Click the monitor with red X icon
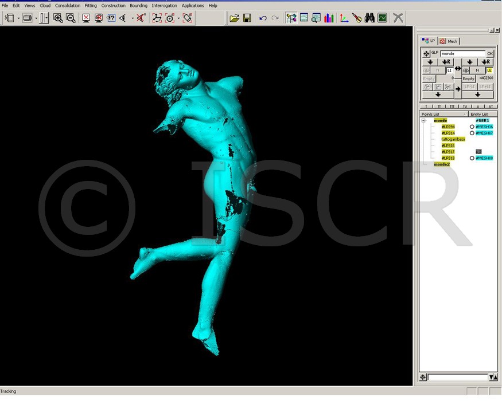This screenshot has width=502, height=401. [x=86, y=18]
